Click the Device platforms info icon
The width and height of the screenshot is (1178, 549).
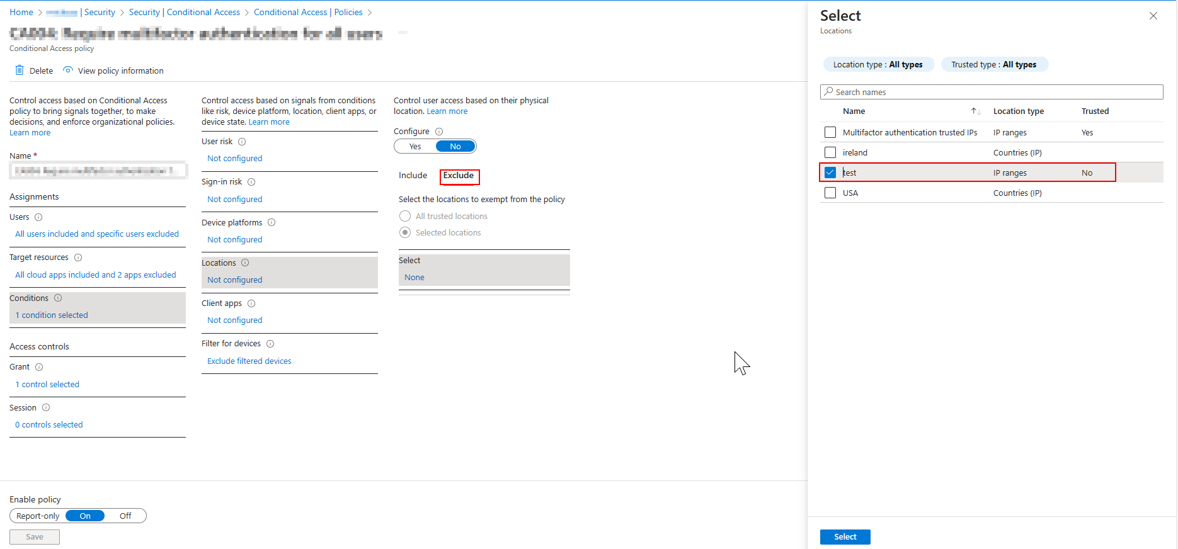tap(272, 222)
